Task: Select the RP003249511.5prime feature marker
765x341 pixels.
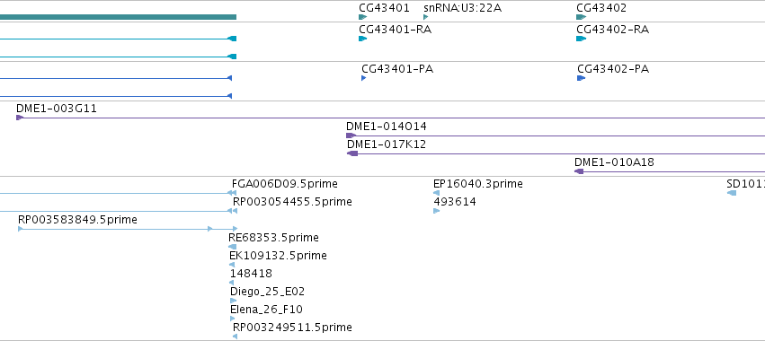Action: coord(235,337)
